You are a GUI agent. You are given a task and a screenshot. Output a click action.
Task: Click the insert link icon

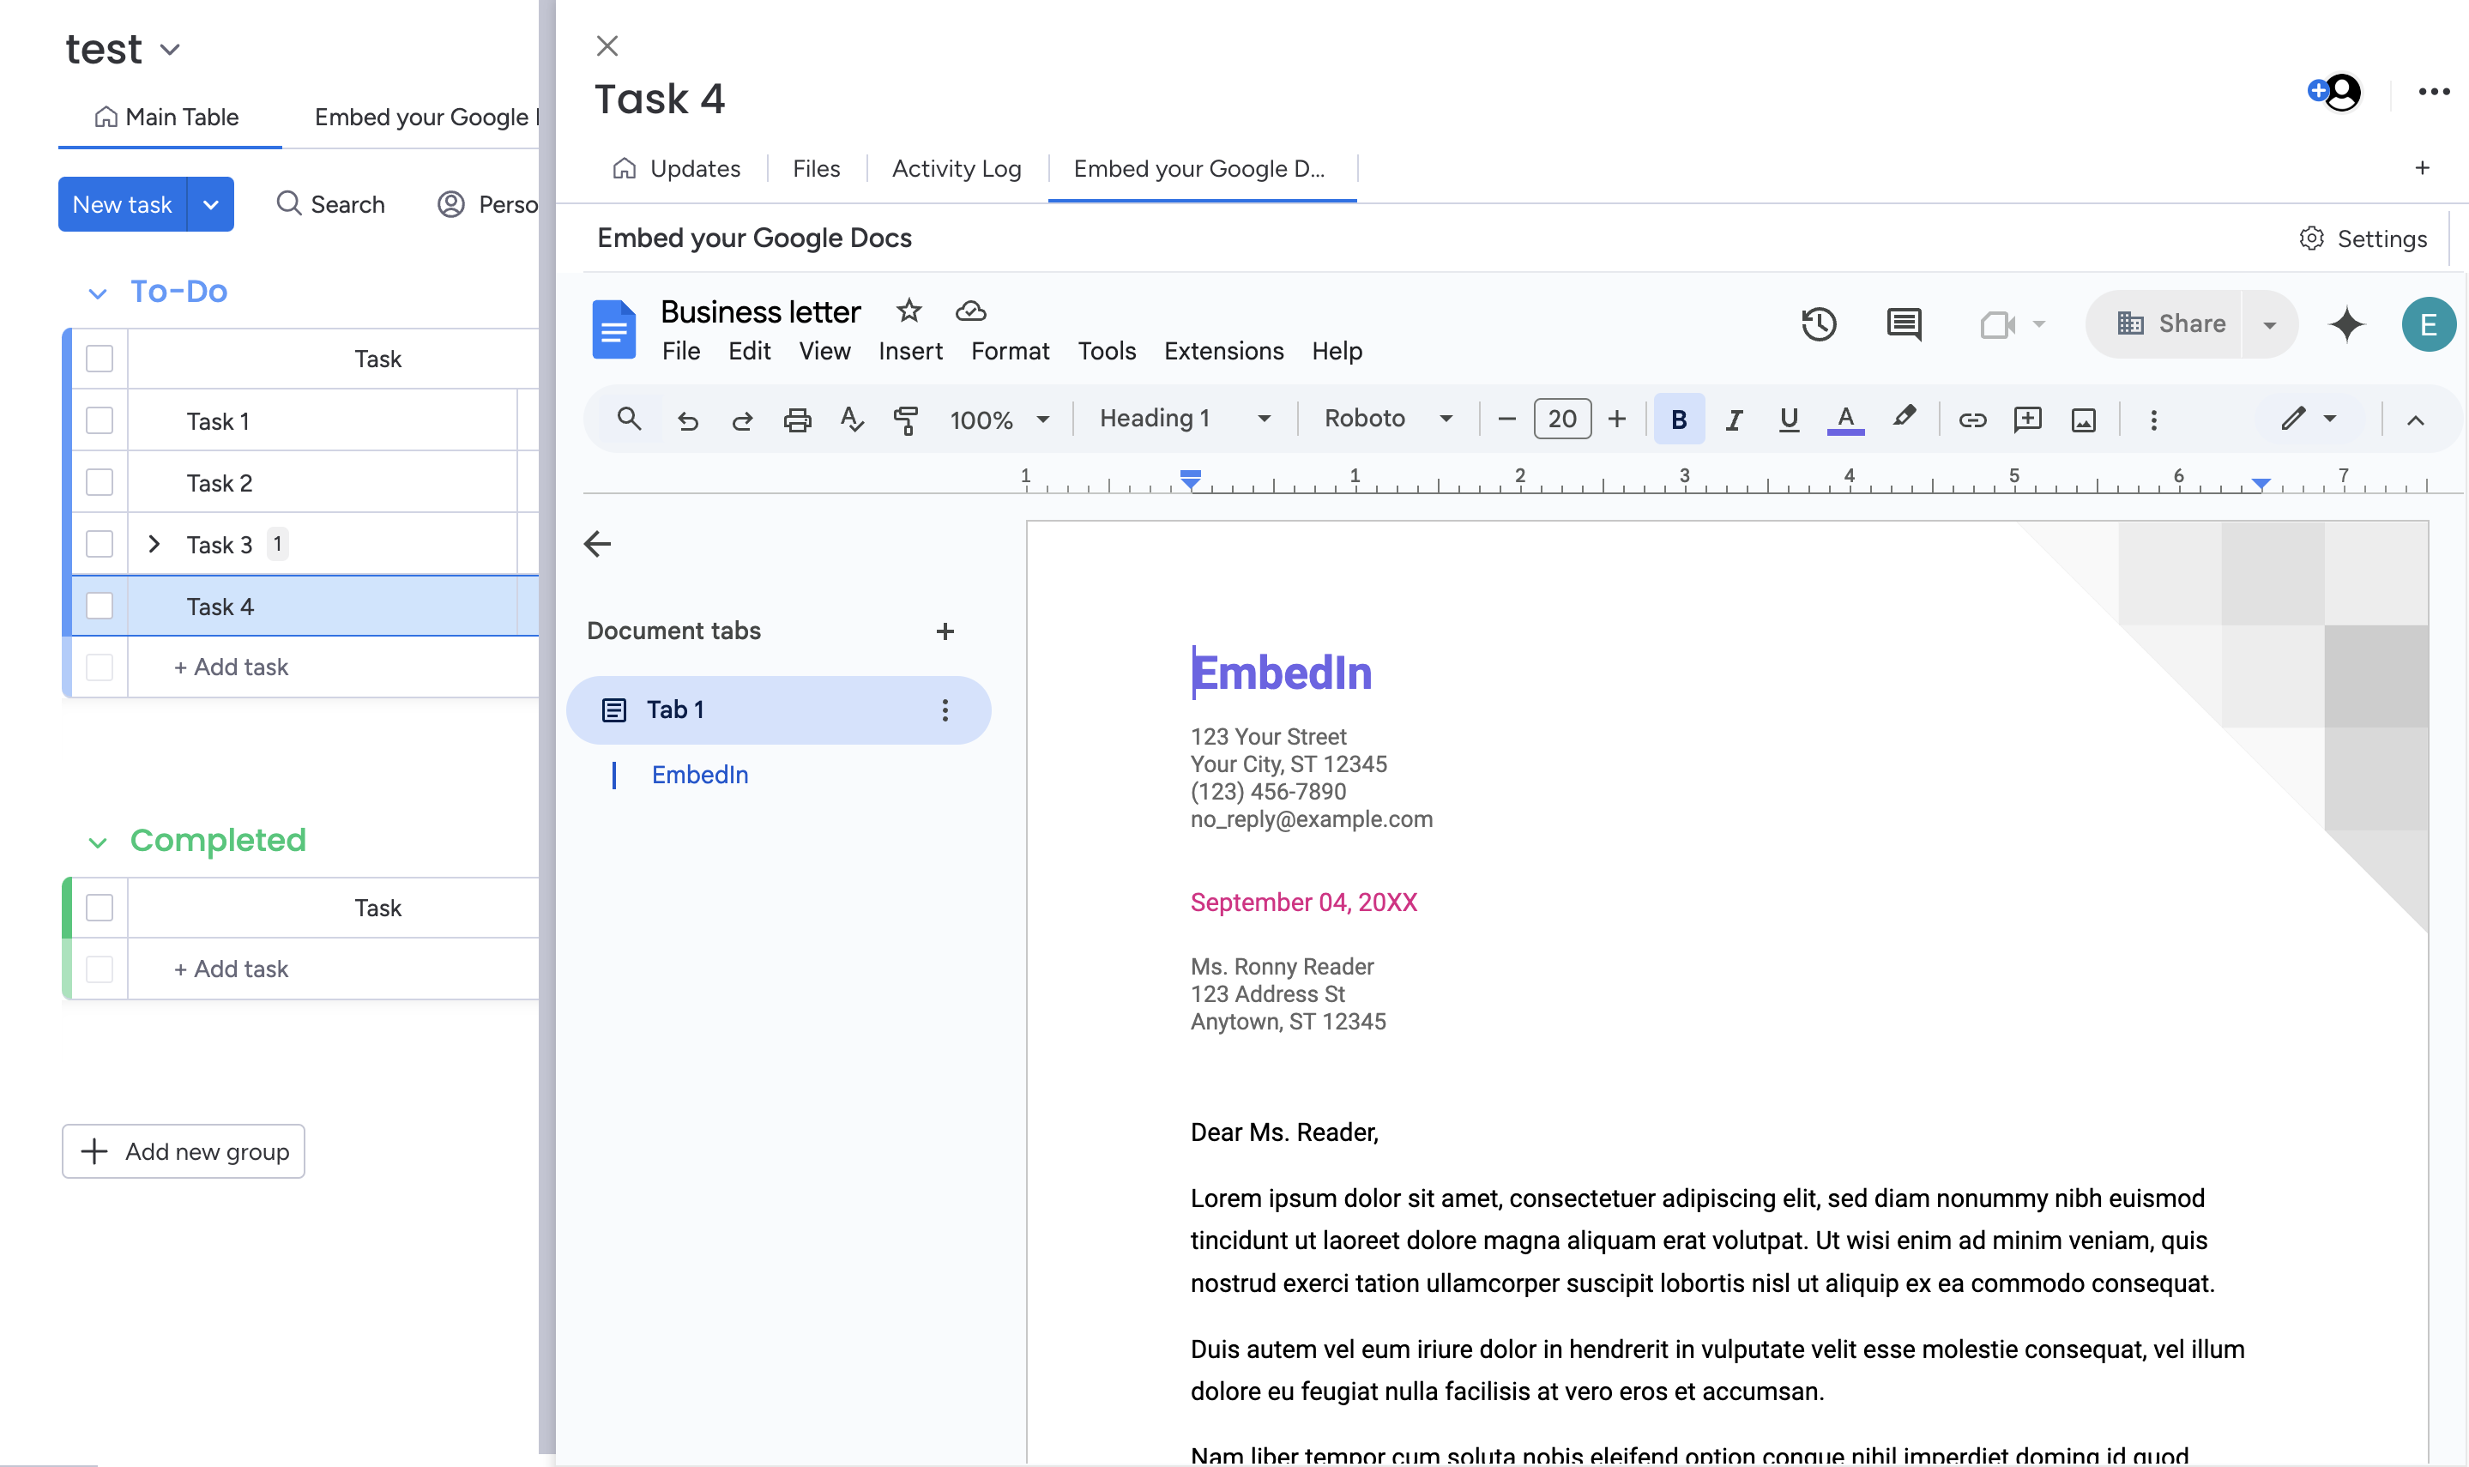click(x=1971, y=420)
